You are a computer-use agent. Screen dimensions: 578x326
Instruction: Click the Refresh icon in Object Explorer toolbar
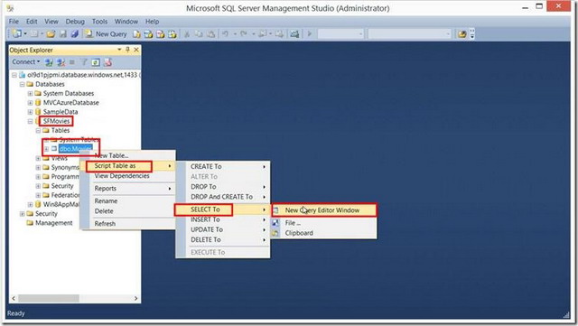click(x=96, y=62)
